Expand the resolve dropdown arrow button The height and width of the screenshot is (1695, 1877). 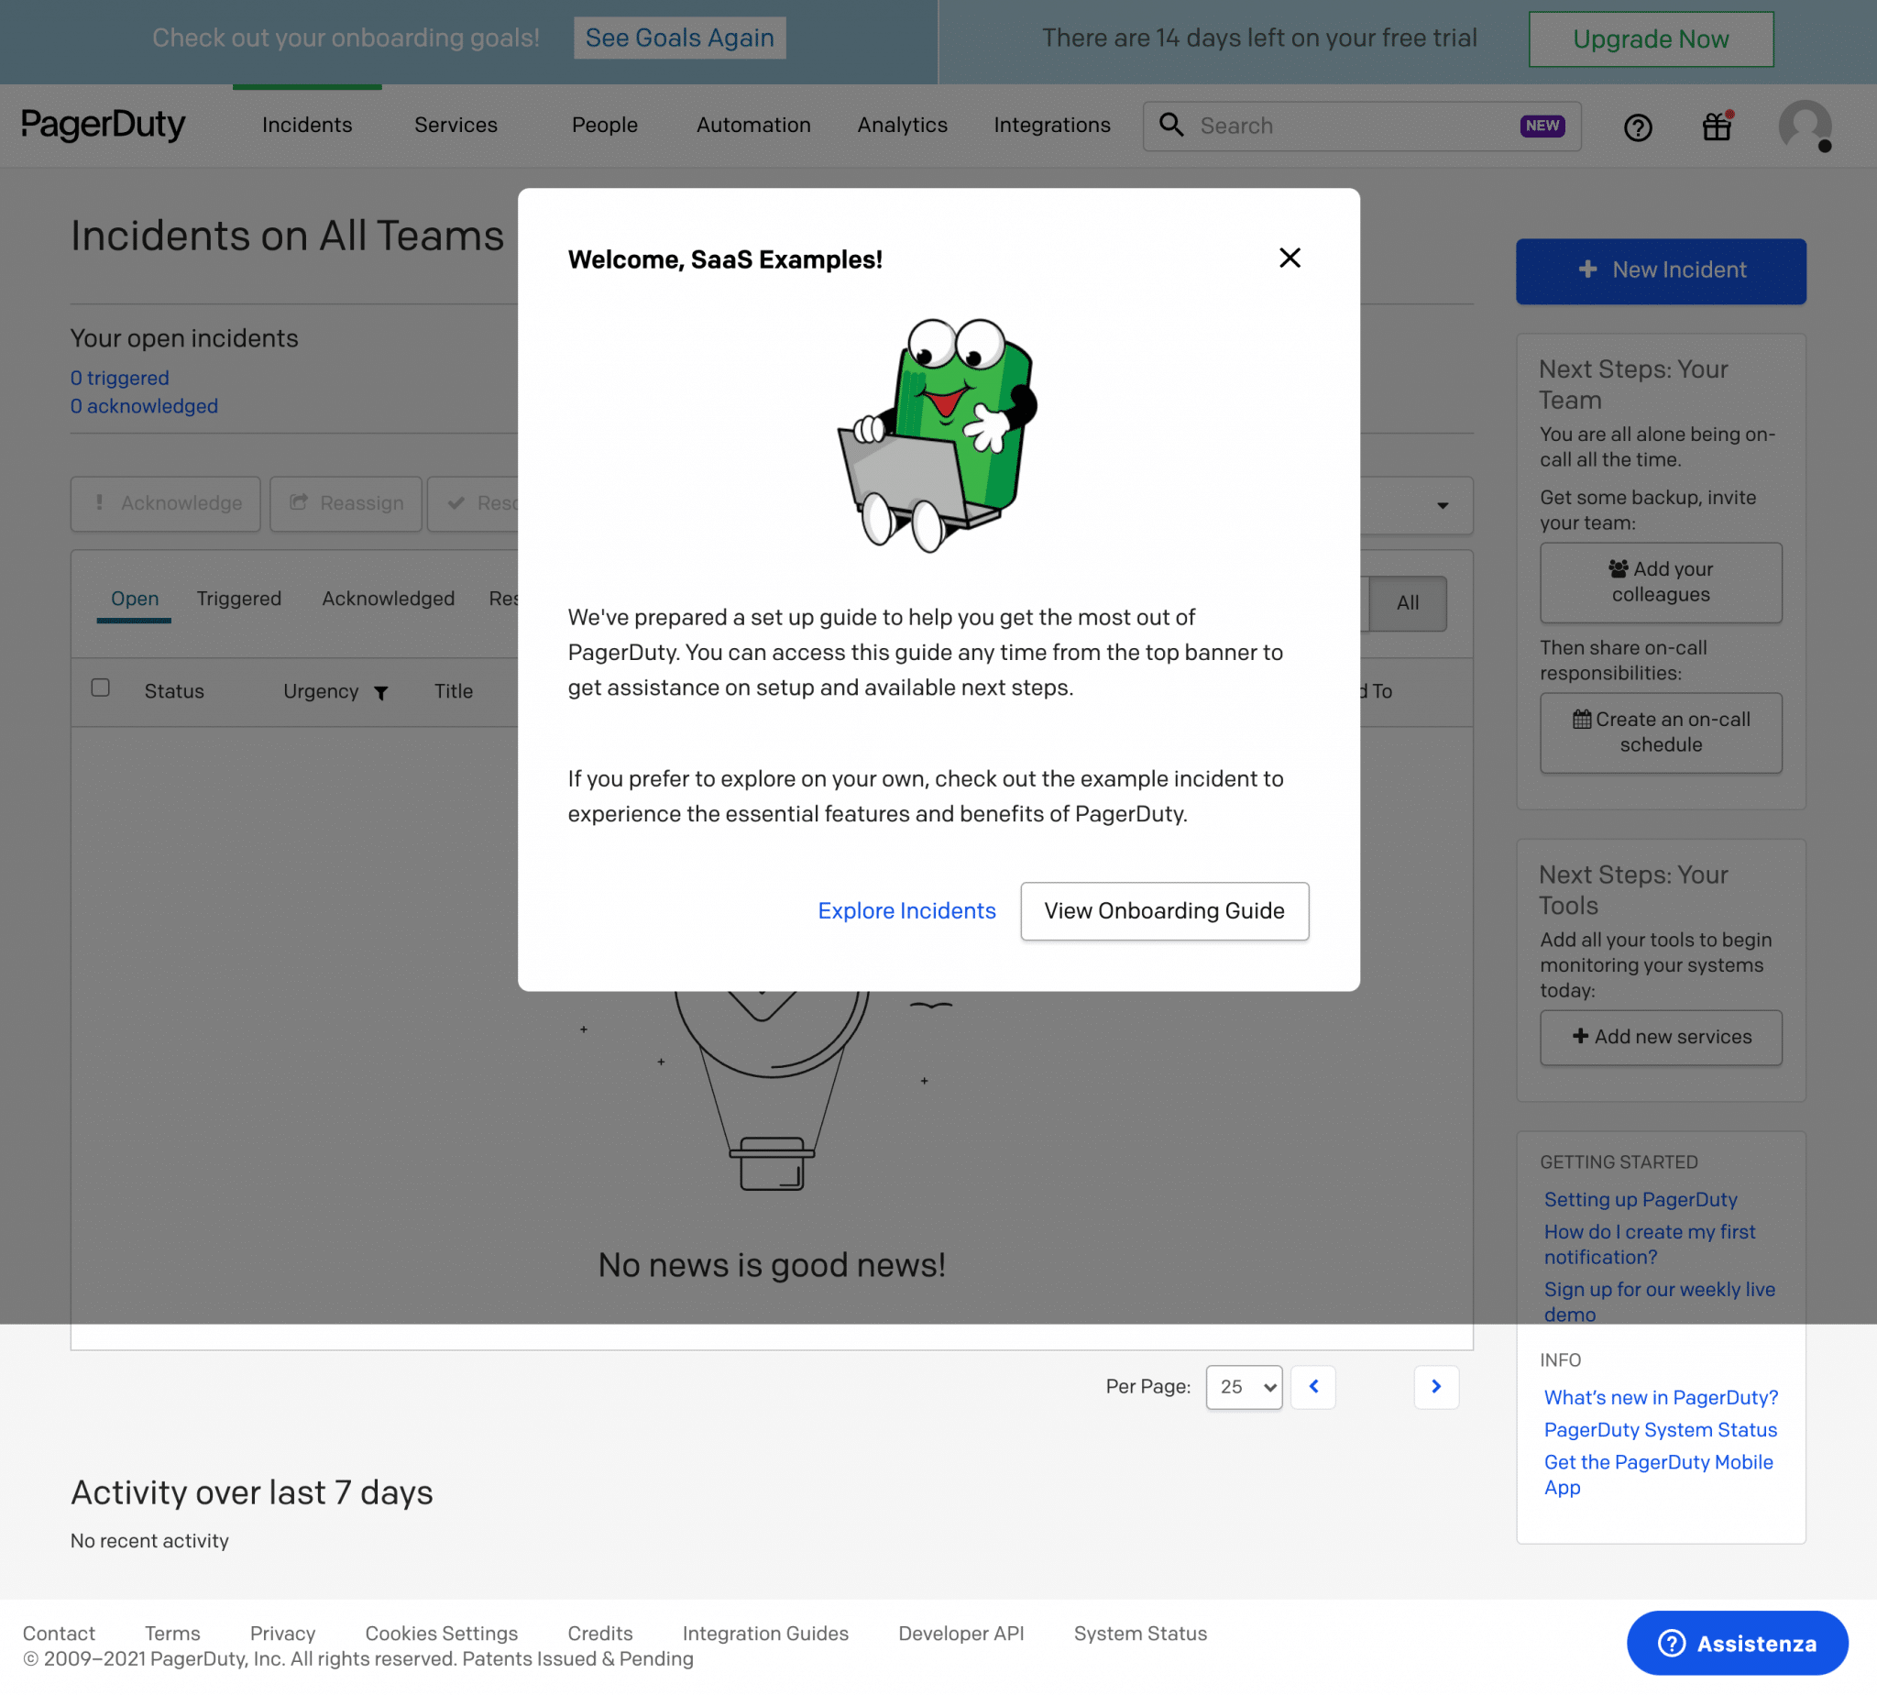[x=1443, y=504]
